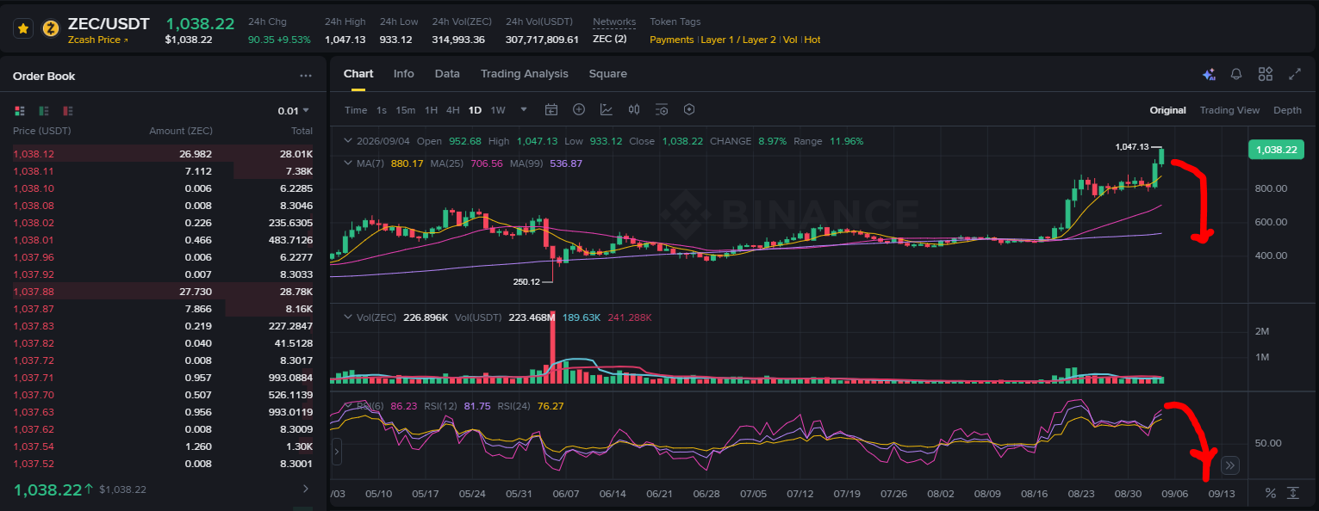
Task: Select the 1s interval
Action: (382, 110)
